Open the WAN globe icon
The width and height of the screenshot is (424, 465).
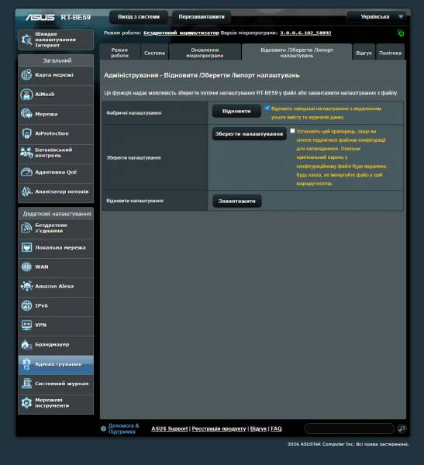point(26,267)
